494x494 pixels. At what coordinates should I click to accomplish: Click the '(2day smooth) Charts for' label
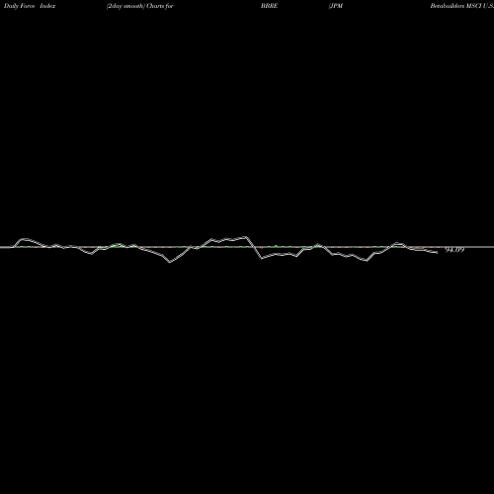140,6
